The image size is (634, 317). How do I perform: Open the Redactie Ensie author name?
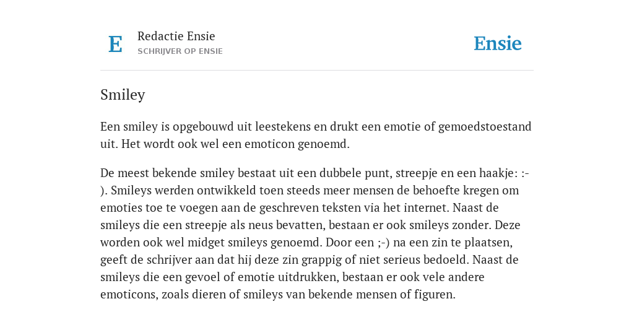[176, 36]
